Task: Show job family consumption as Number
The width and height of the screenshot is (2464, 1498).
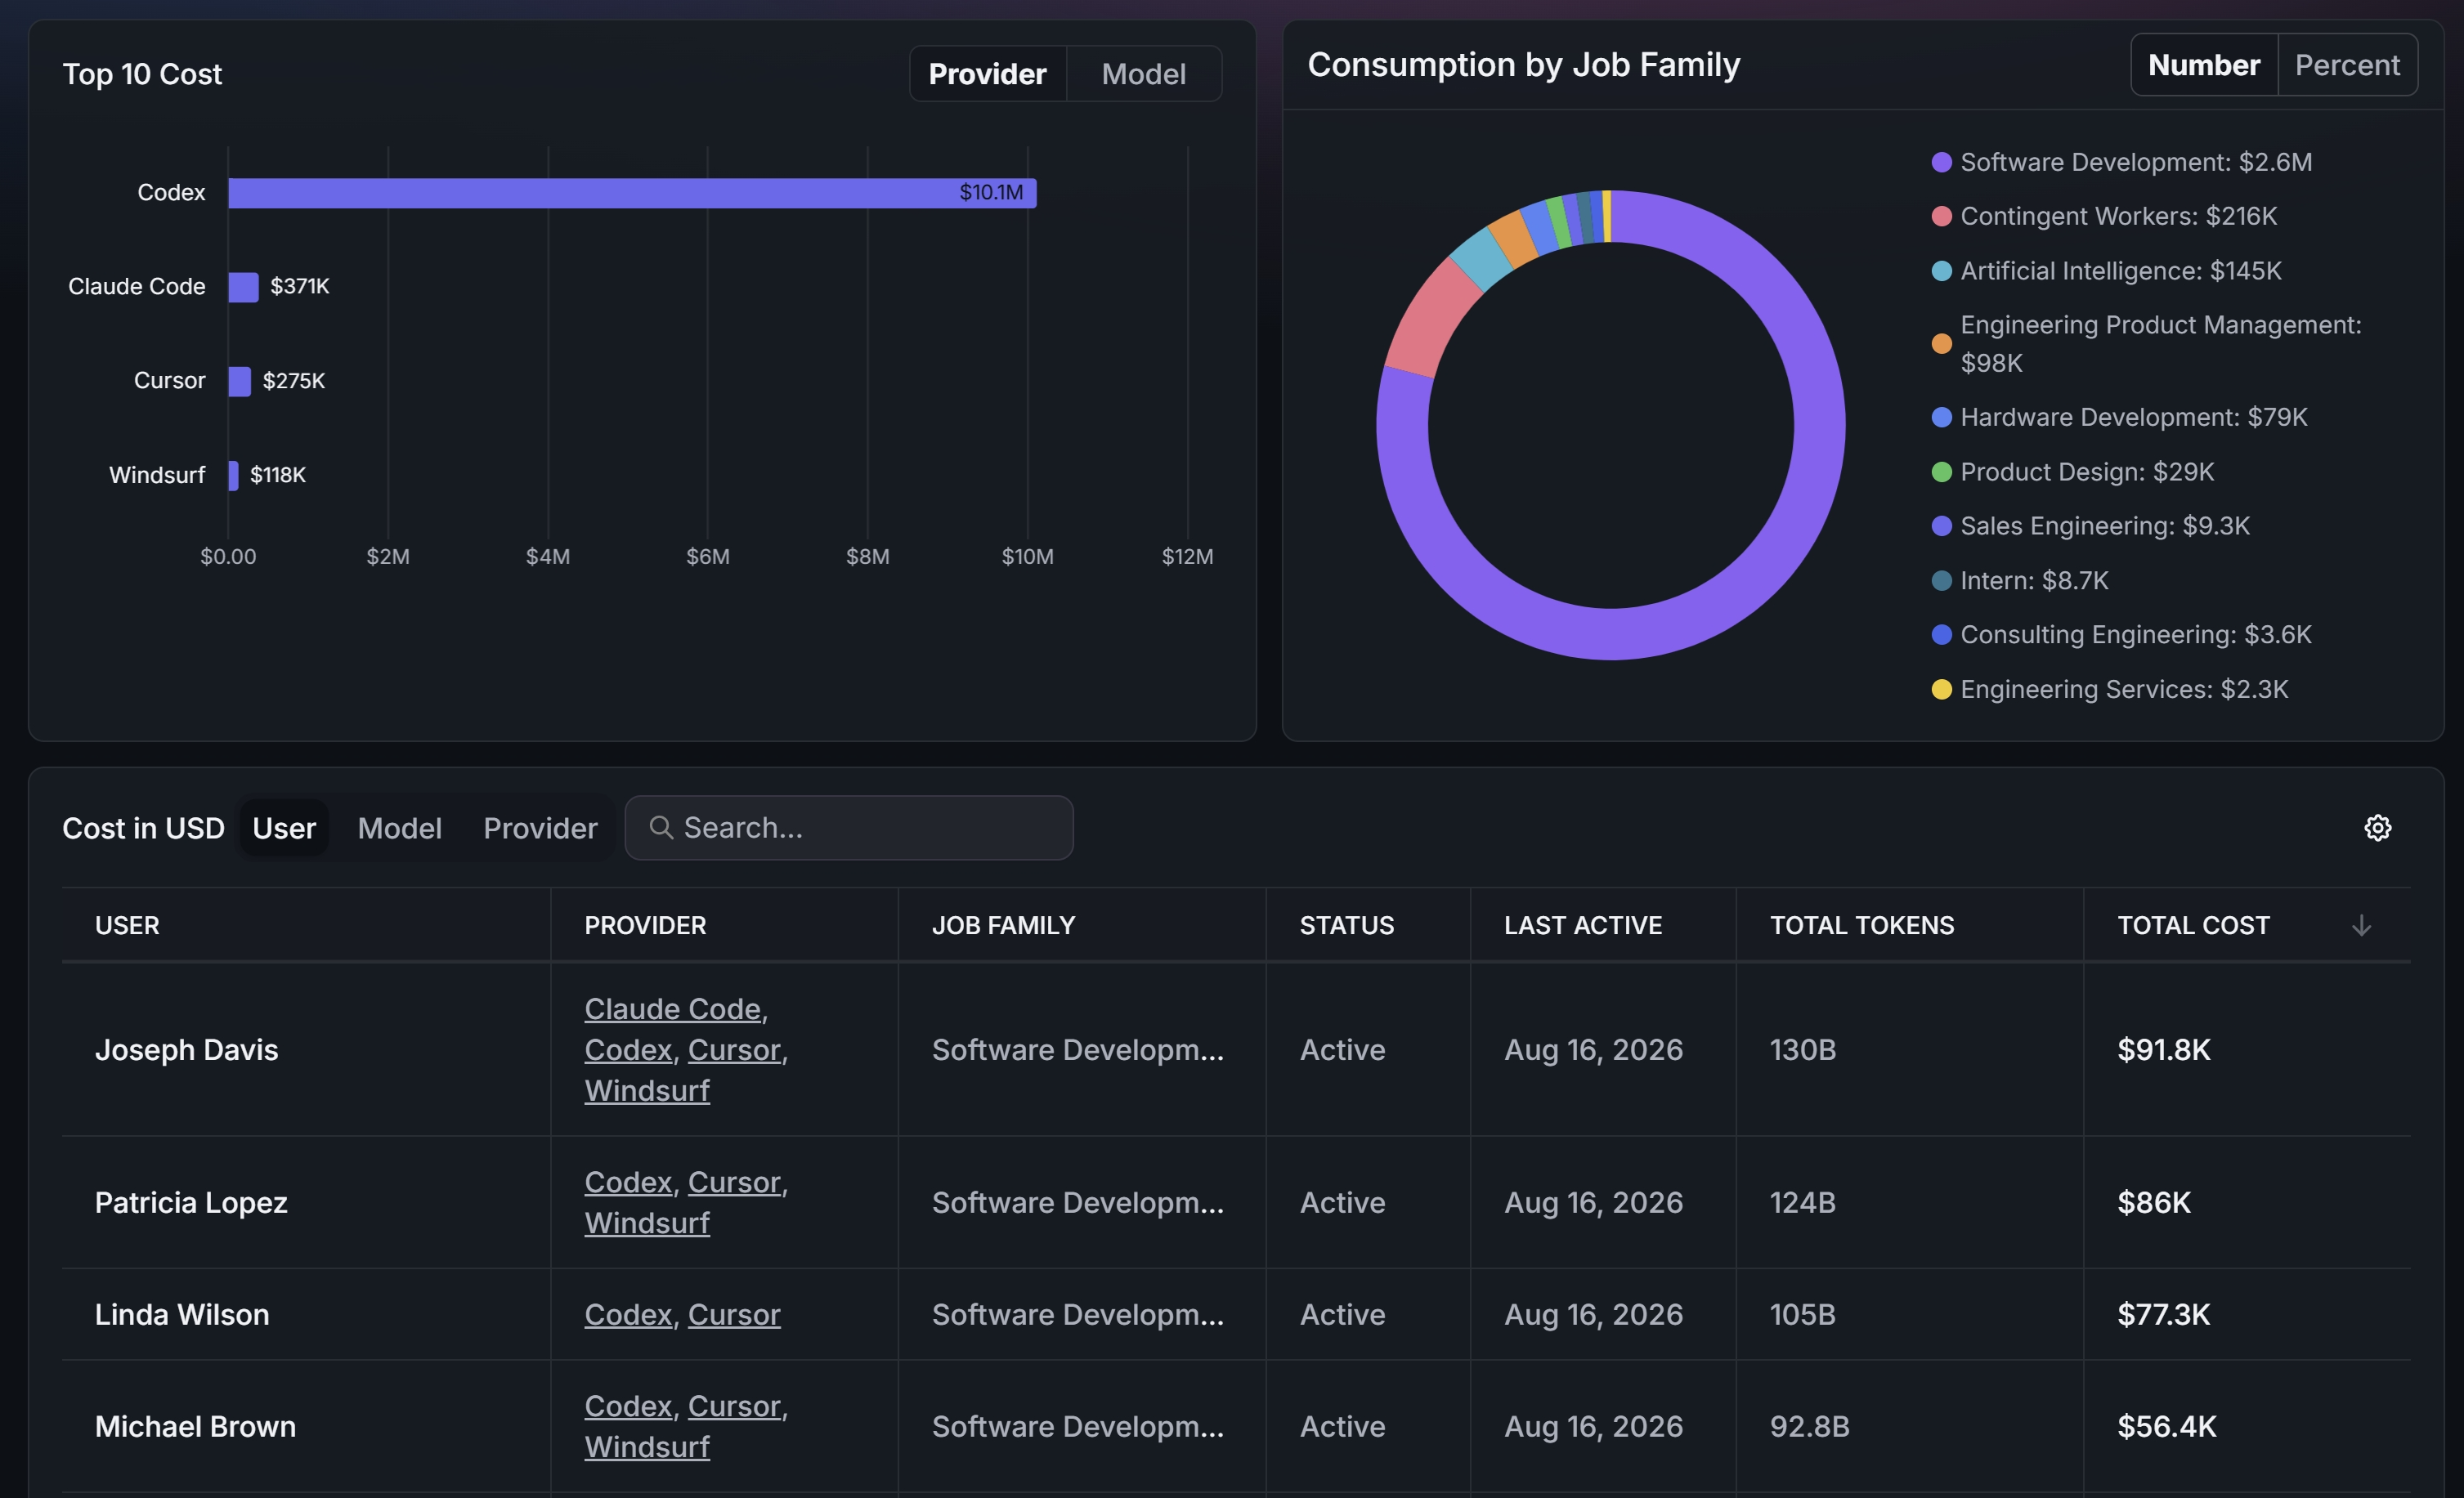Action: pyautogui.click(x=2204, y=65)
